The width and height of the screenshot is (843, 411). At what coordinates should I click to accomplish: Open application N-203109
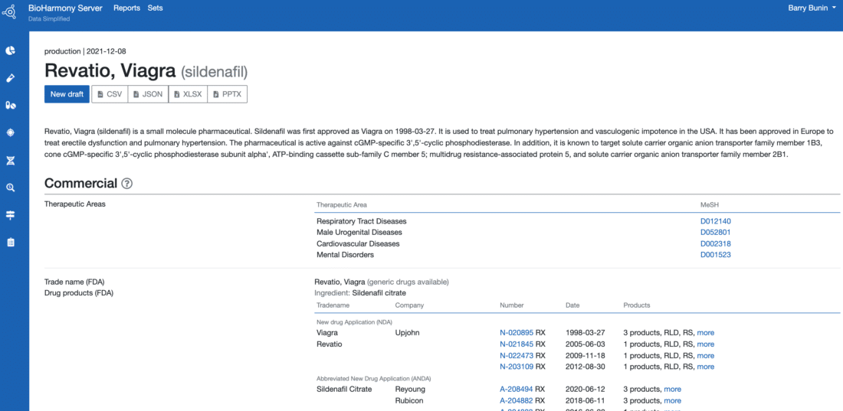(x=516, y=367)
